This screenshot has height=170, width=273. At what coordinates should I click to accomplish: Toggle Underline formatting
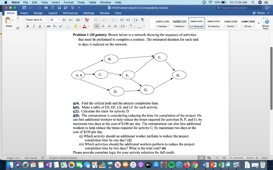(40, 26)
